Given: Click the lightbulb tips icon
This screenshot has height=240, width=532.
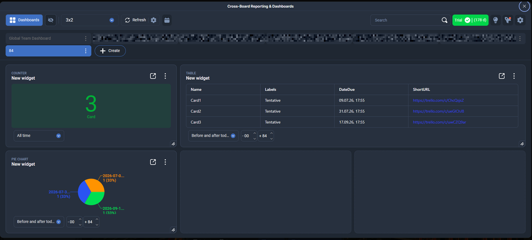Looking at the screenshot, I should point(495,20).
